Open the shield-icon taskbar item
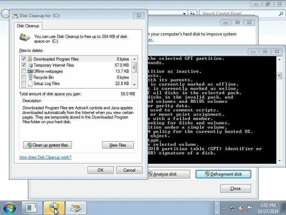This screenshot has width=286, height=215. click(x=54, y=208)
